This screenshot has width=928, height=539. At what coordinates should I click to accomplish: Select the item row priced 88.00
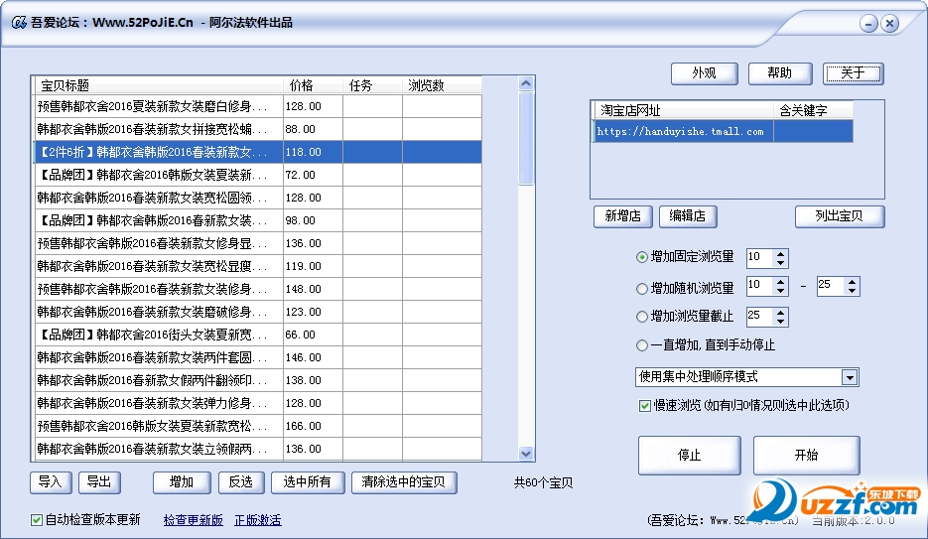point(259,129)
